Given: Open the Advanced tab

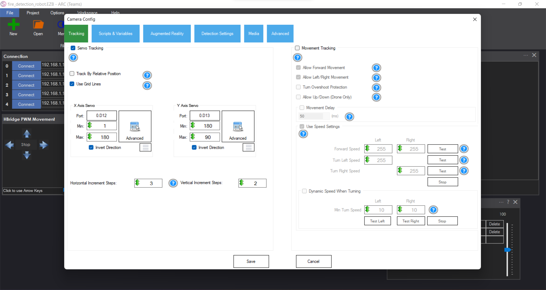Looking at the screenshot, I should (280, 34).
